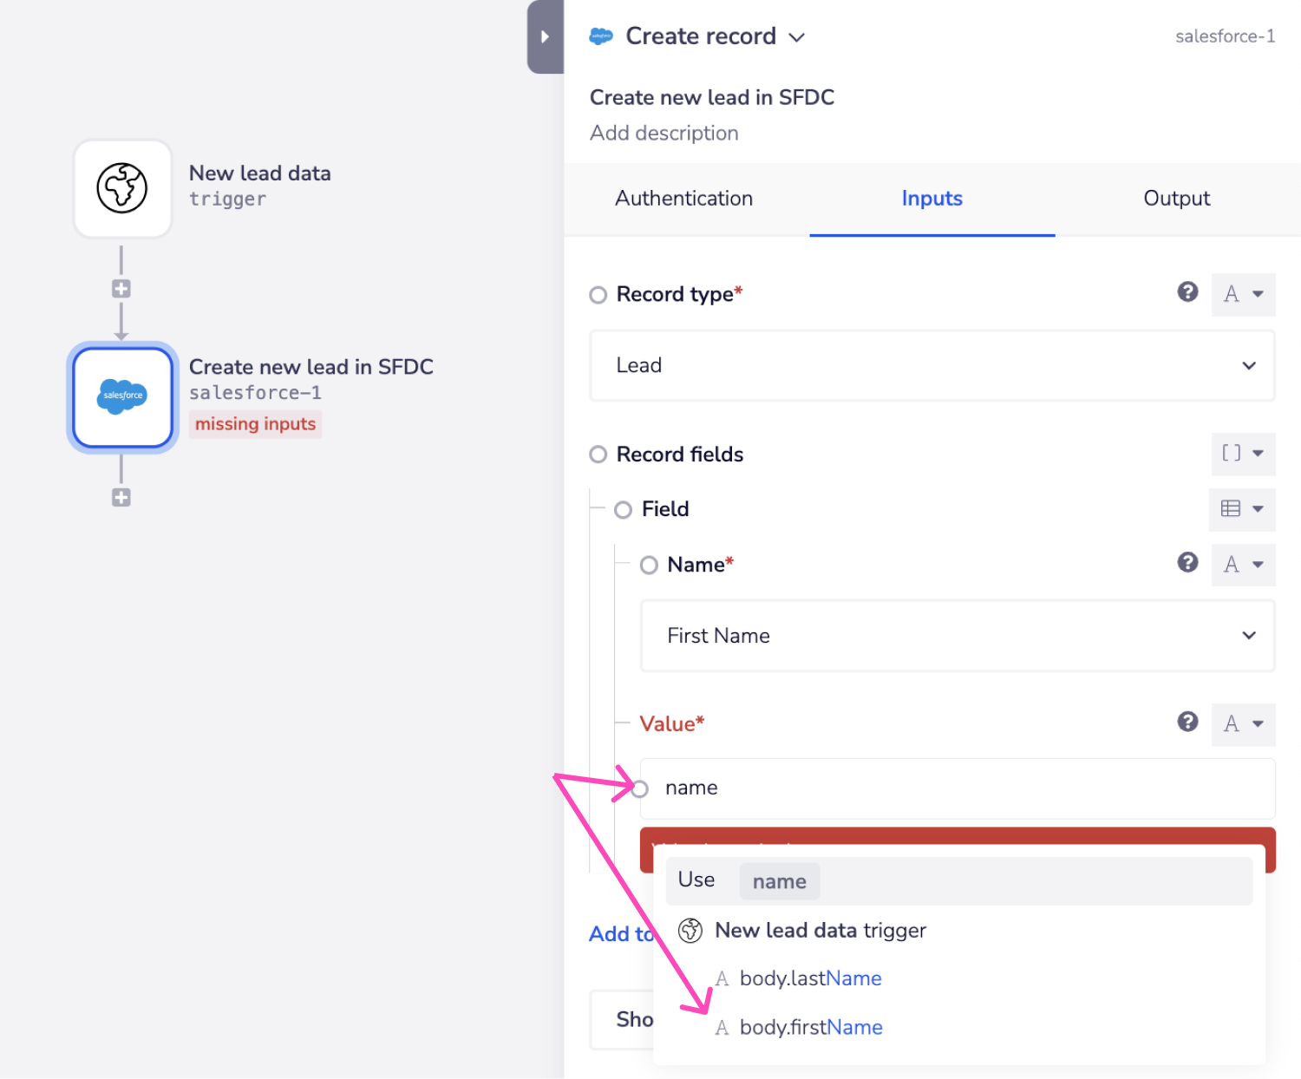Click the Name connector circle

tap(649, 566)
